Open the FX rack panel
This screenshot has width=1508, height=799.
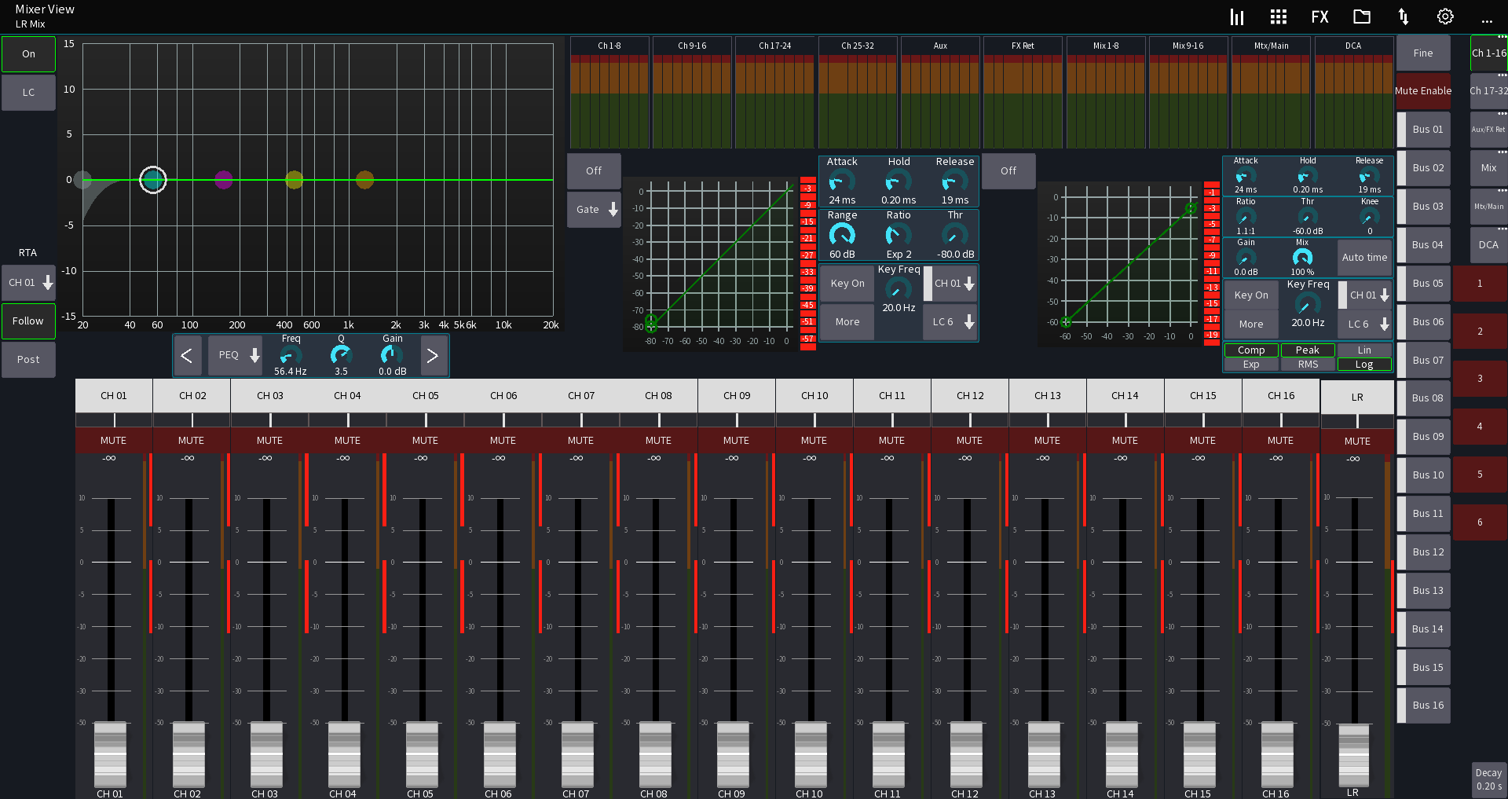(1320, 16)
